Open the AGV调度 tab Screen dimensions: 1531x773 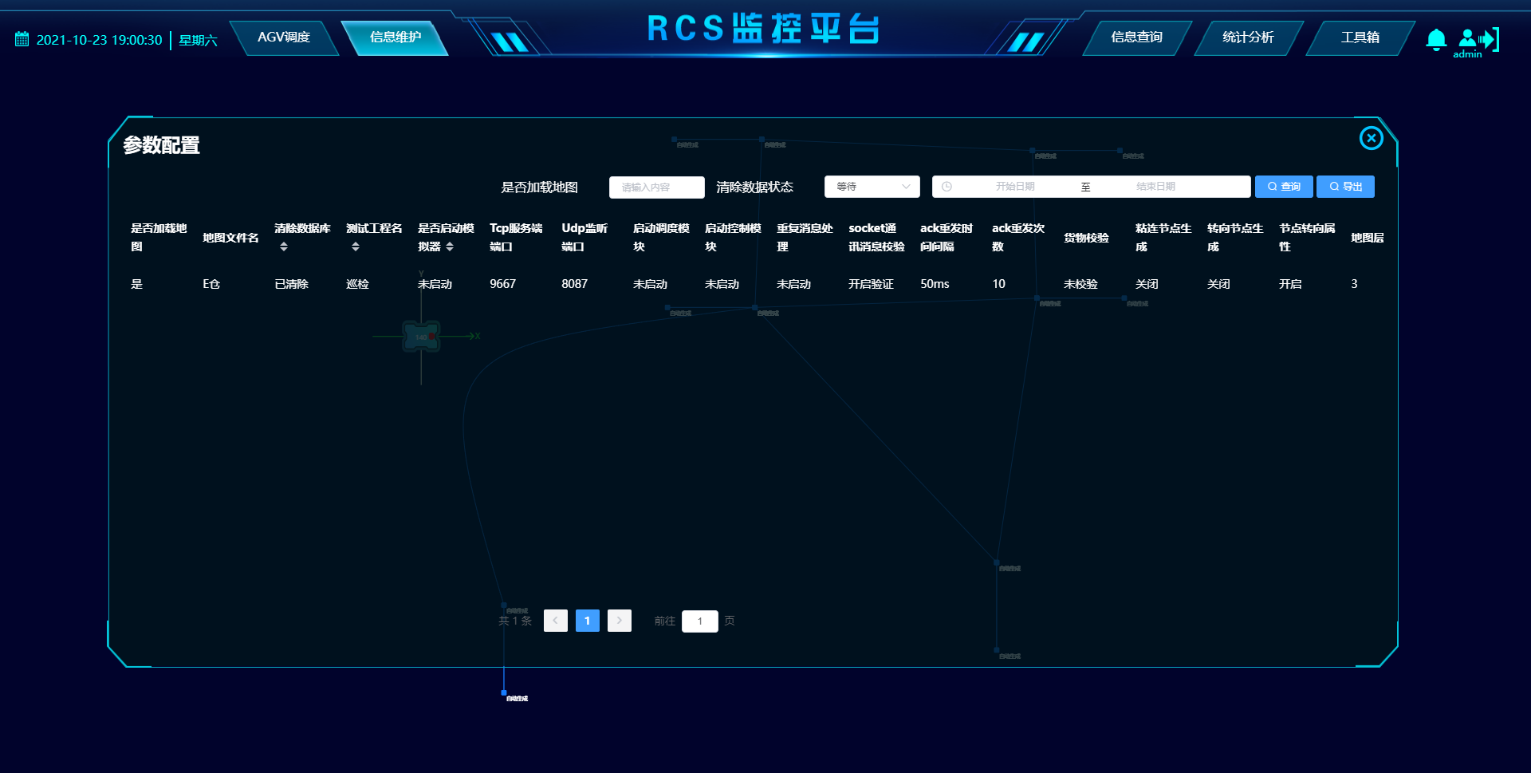[284, 37]
